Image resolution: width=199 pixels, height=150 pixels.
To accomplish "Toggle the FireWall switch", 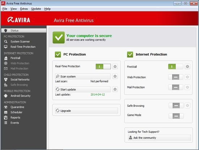I will point(175,66).
